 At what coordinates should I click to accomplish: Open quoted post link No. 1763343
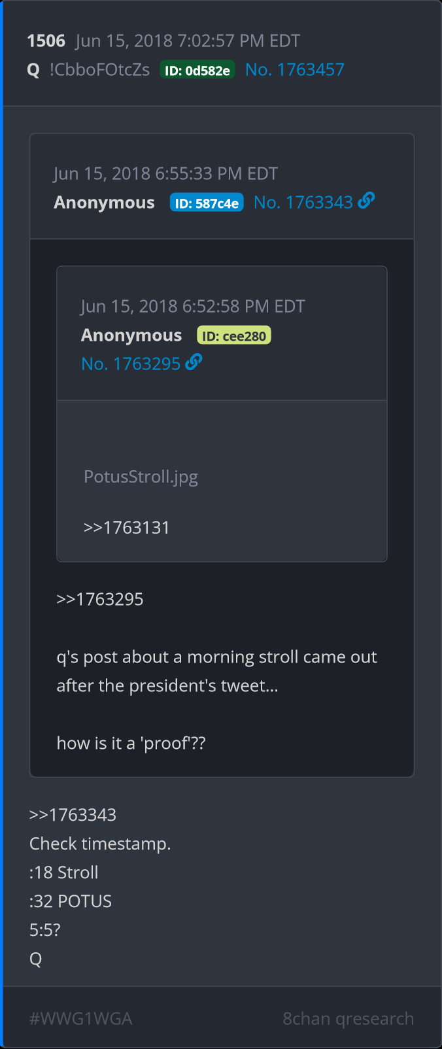[303, 203]
